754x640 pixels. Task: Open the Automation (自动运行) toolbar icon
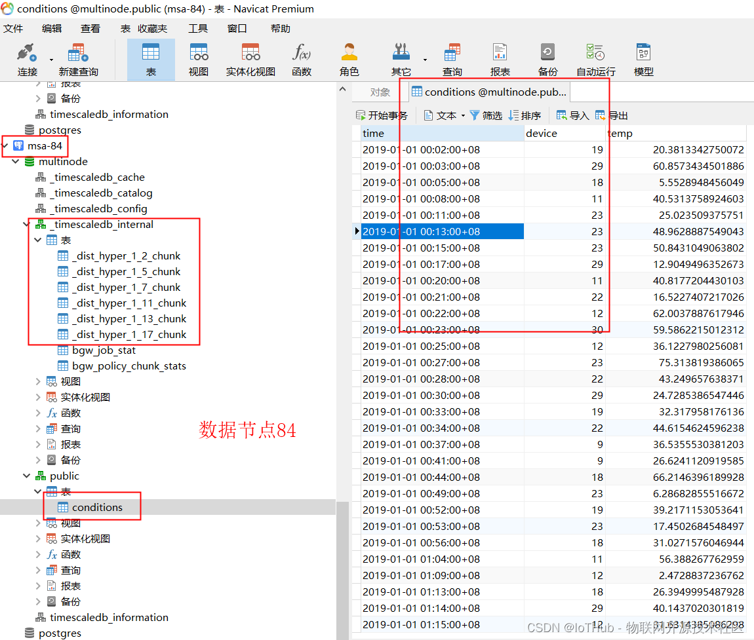596,60
